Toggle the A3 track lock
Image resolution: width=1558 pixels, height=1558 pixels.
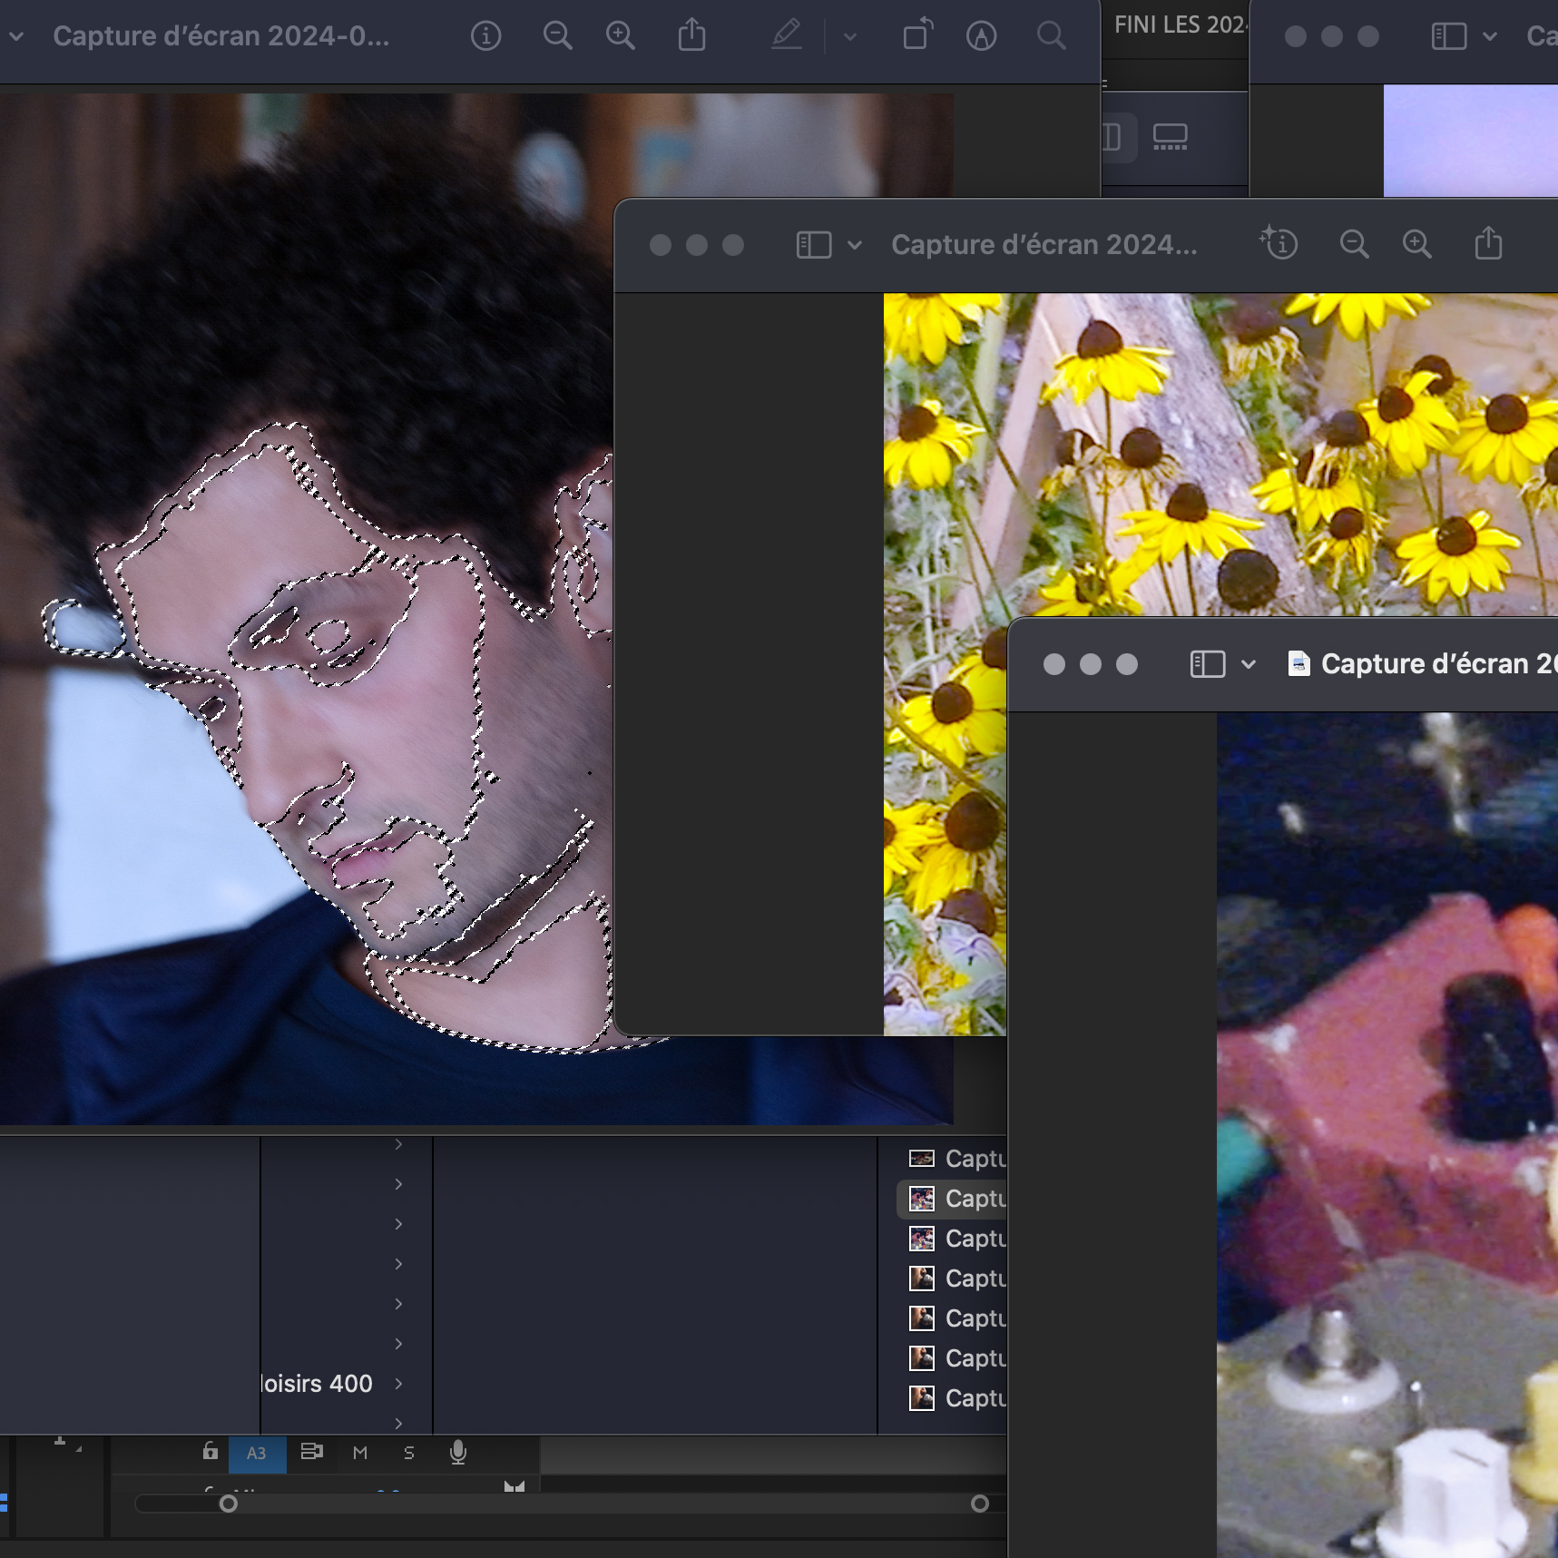tap(211, 1452)
